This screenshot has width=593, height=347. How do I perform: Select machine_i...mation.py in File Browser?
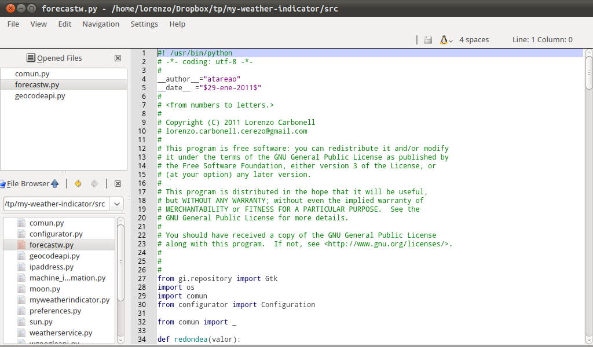click(x=59, y=278)
